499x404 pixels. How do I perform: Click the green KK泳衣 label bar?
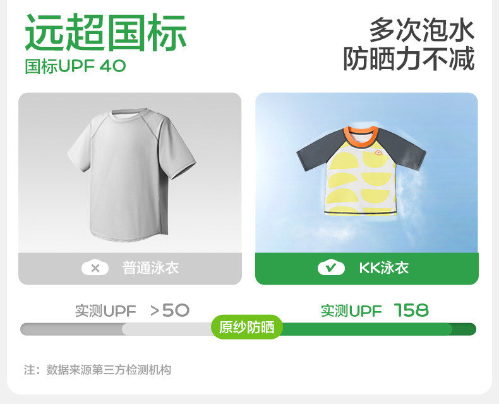tap(366, 269)
